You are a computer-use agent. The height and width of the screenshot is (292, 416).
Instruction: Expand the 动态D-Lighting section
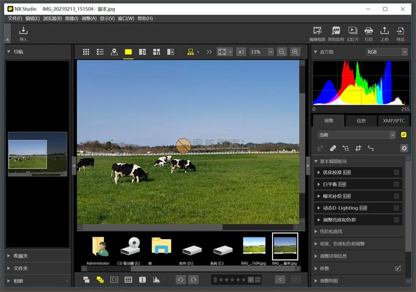tap(318, 208)
